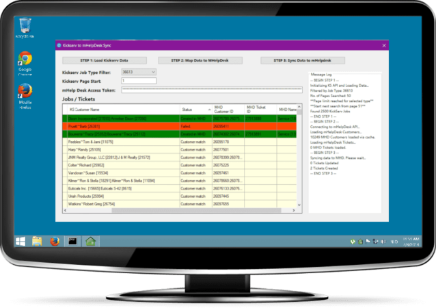Viewport: 436px width, 308px height.
Task: Open the command prompt taskbar icon
Action: point(71,241)
